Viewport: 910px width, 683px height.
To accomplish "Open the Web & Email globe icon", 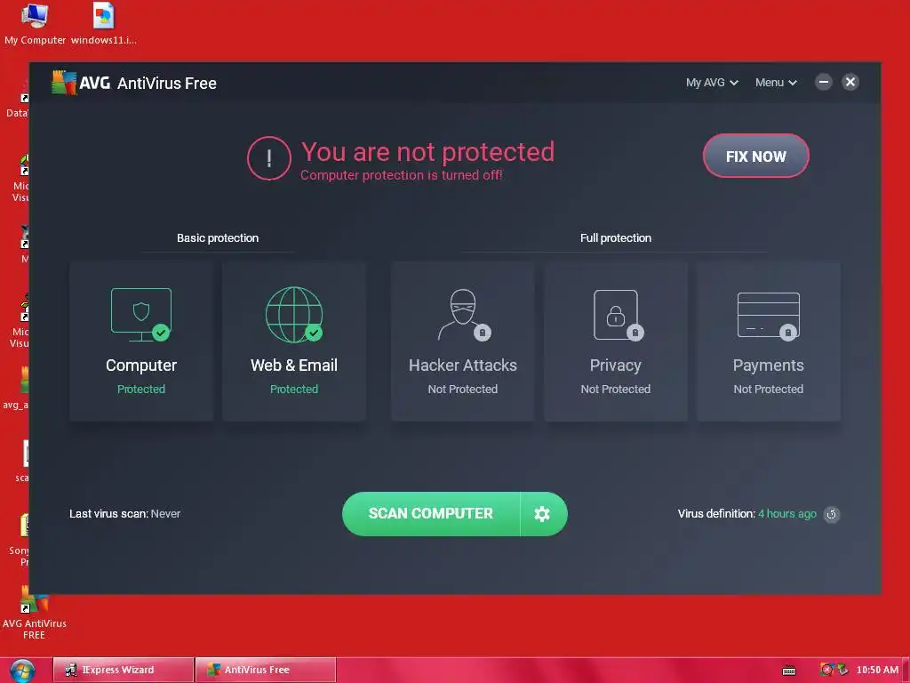I will 293,315.
